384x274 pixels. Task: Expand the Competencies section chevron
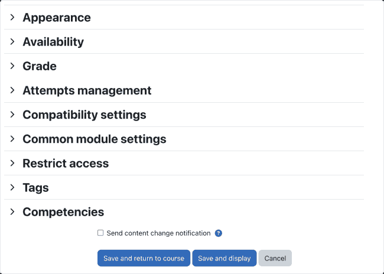coord(12,212)
